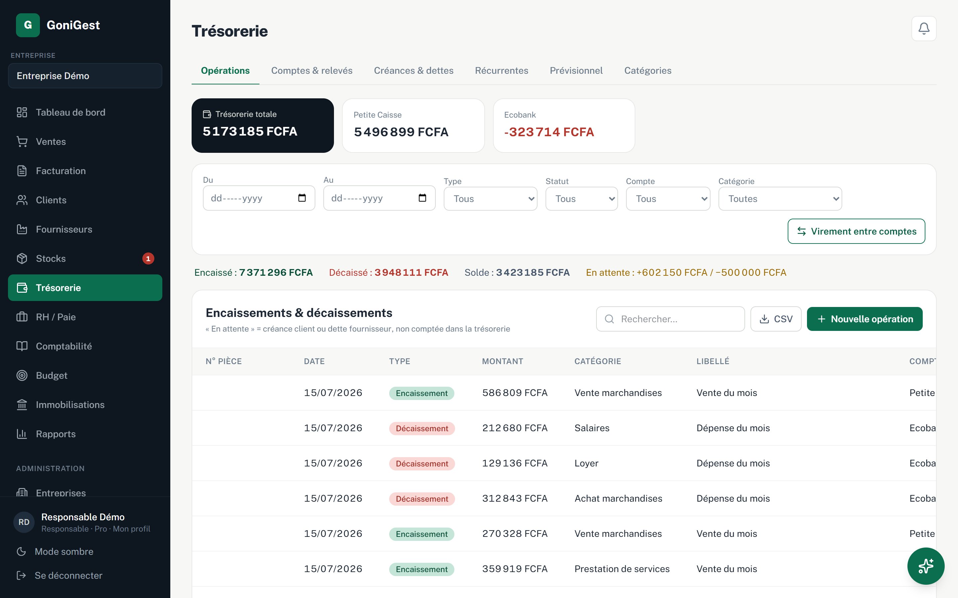Click the Fournisseurs factory icon
This screenshot has width=958, height=598.
click(x=22, y=229)
